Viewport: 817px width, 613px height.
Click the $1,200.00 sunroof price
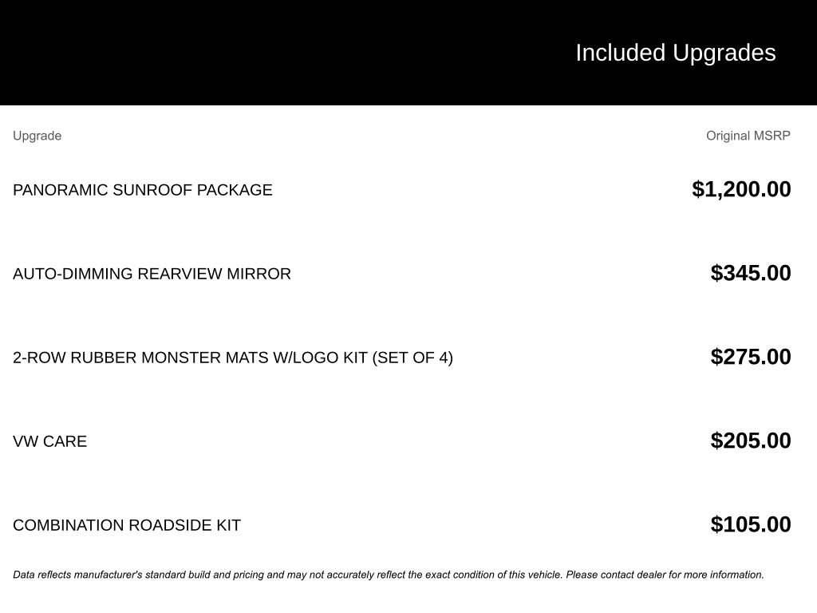(x=741, y=189)
